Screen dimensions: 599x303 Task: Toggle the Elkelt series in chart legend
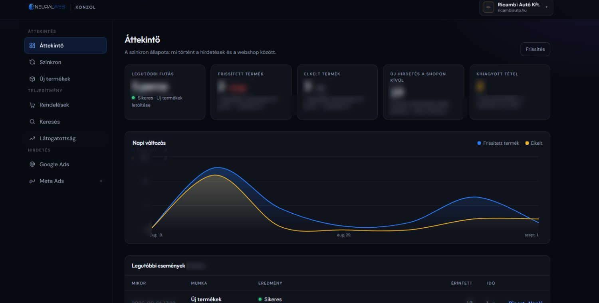coord(534,143)
